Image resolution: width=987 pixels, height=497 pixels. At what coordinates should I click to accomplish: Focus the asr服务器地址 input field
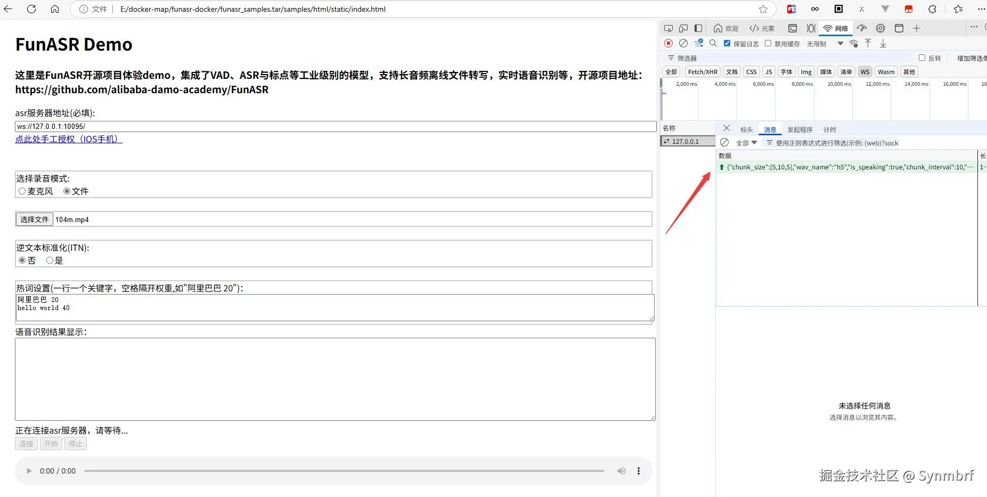[336, 126]
